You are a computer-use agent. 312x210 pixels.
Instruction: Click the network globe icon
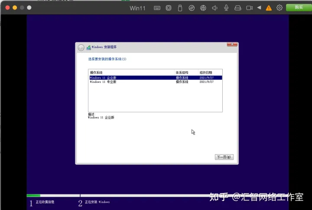coord(203,8)
